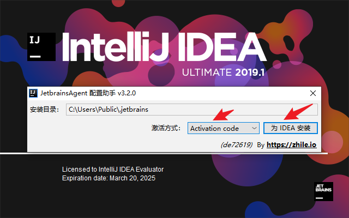
Task: Click the dialog title JetbrainsAgent 配置助手 v3.2.0
Action: tap(88, 93)
